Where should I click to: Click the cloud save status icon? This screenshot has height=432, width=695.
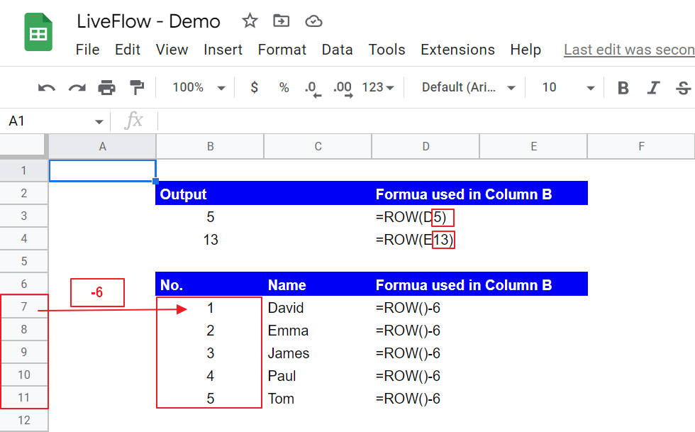(x=313, y=21)
